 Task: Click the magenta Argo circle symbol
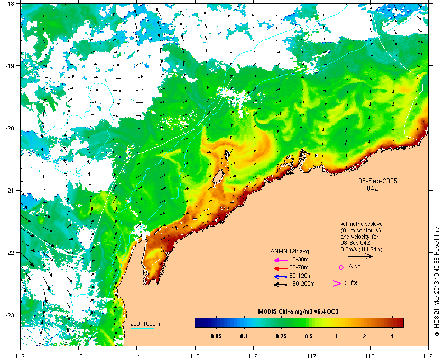[x=341, y=267]
